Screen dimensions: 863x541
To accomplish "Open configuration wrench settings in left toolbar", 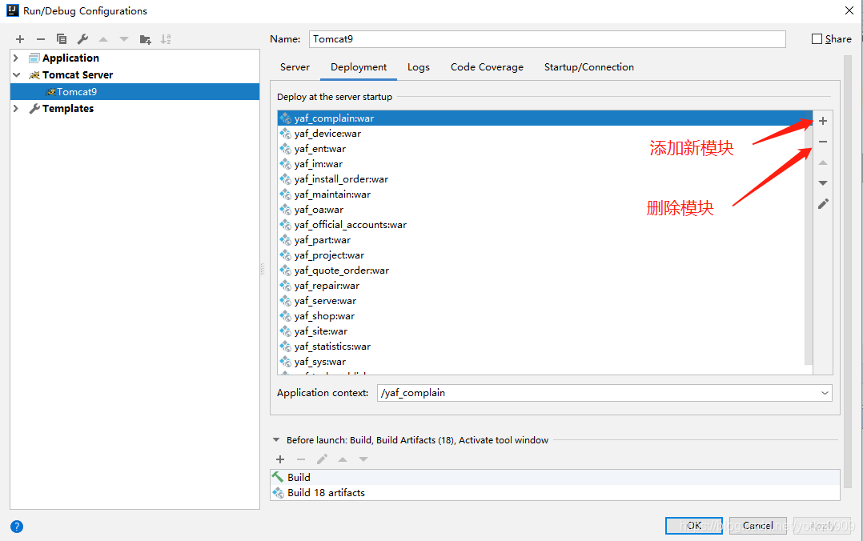I will point(82,39).
